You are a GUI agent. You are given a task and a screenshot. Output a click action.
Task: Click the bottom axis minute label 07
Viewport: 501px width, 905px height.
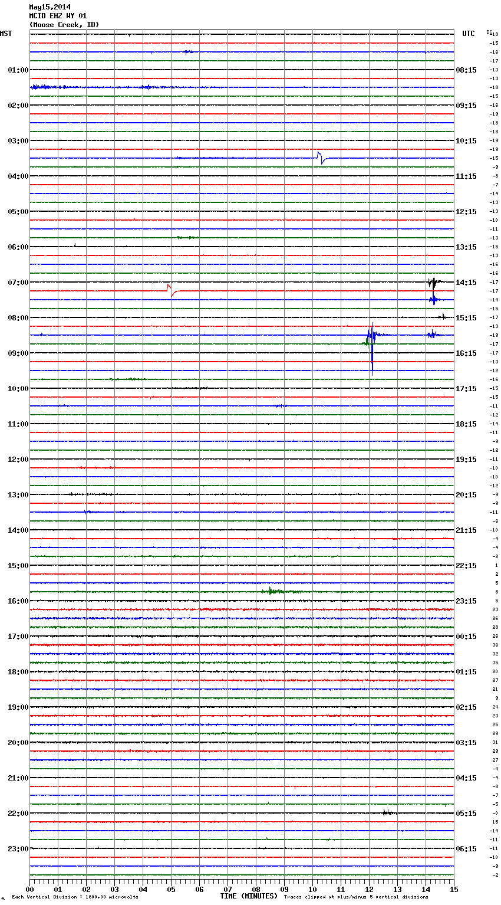228,889
